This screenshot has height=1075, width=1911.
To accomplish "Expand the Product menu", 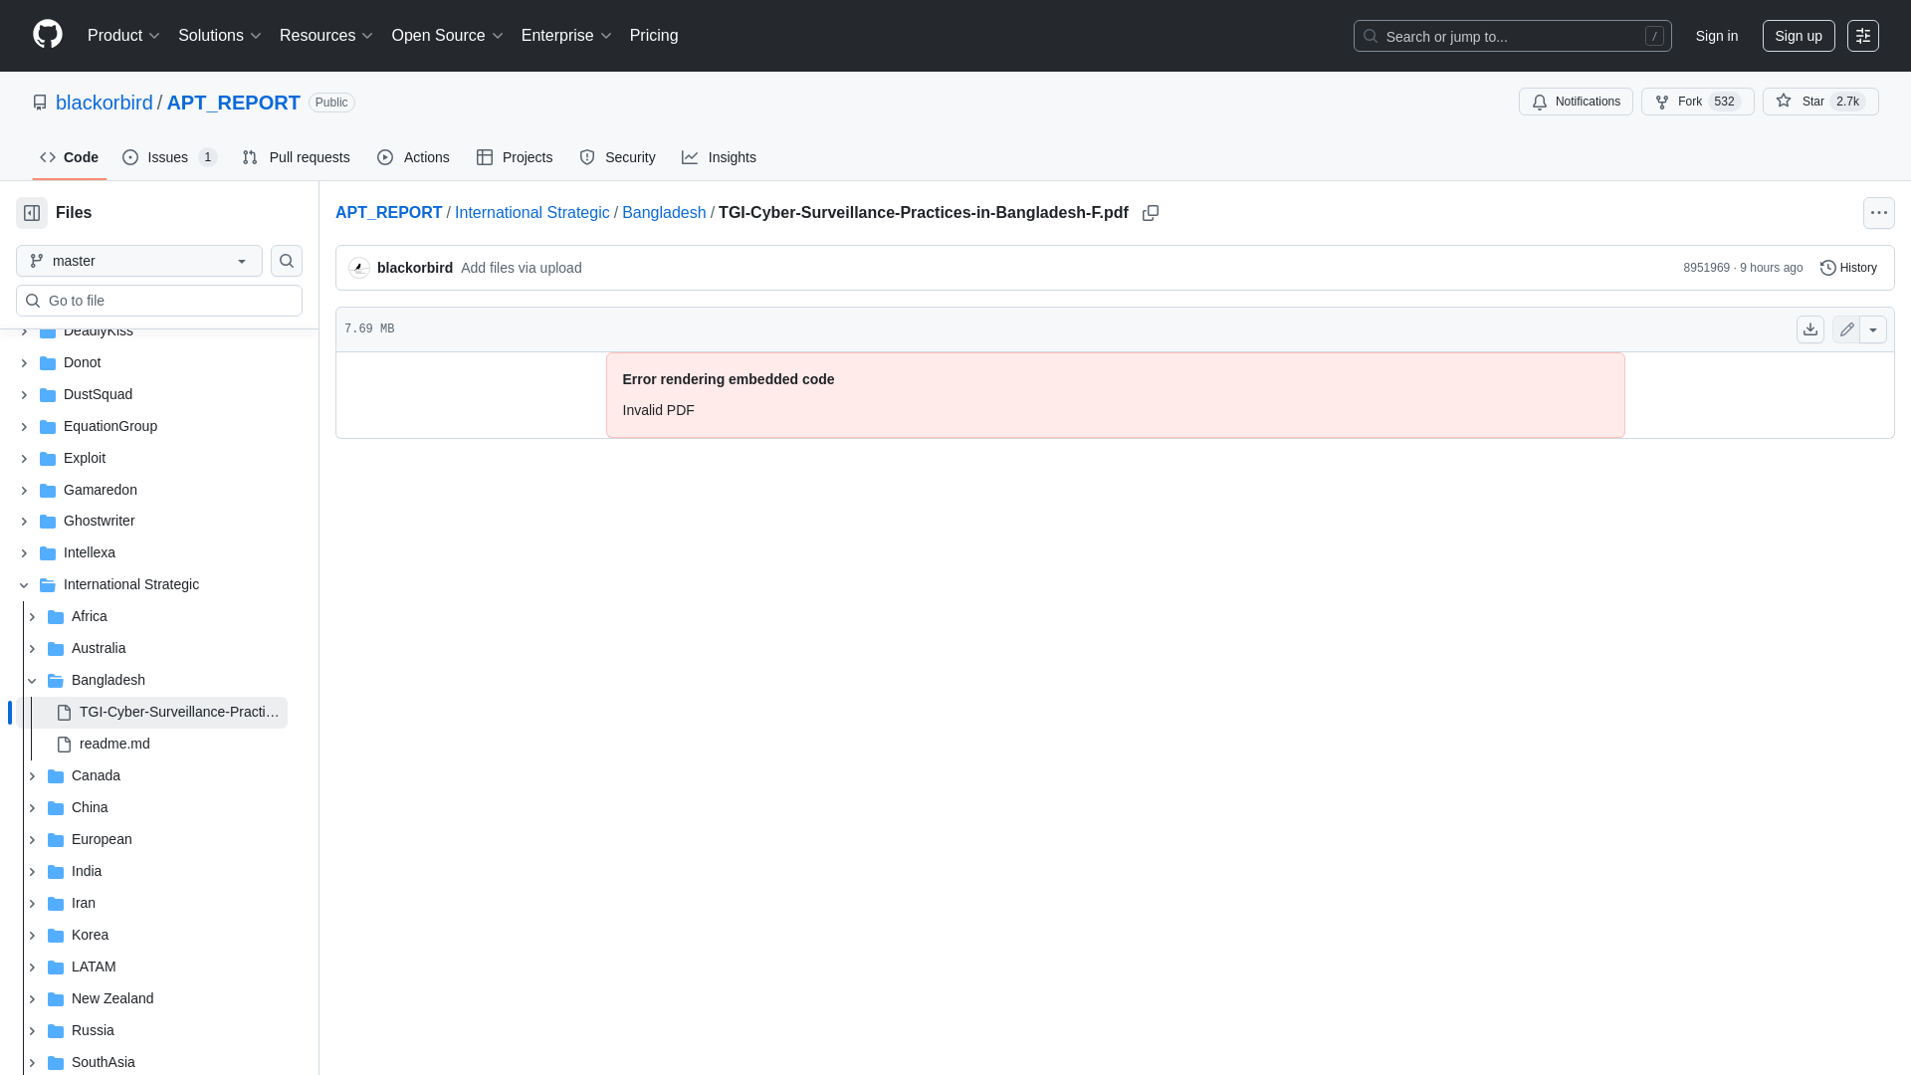I will (x=123, y=36).
